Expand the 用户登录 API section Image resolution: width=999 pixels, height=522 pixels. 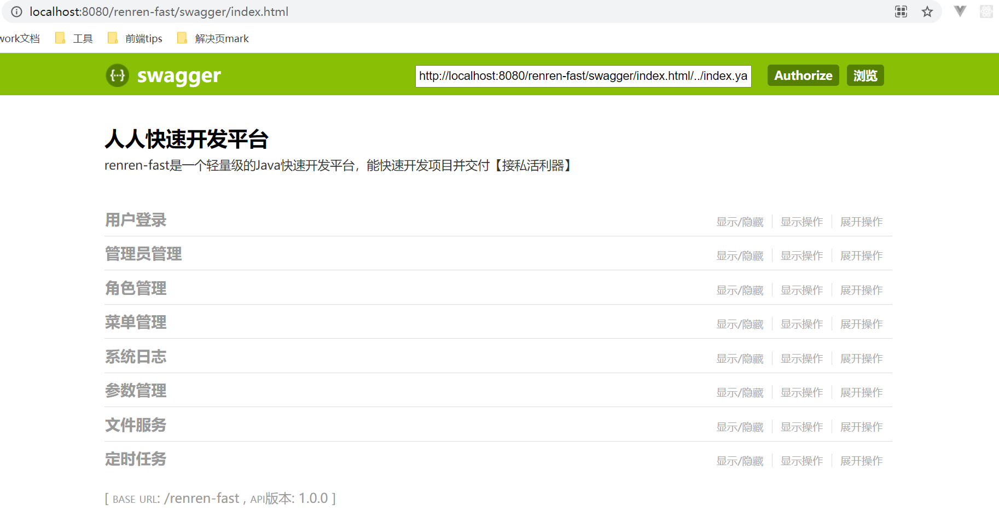[136, 220]
